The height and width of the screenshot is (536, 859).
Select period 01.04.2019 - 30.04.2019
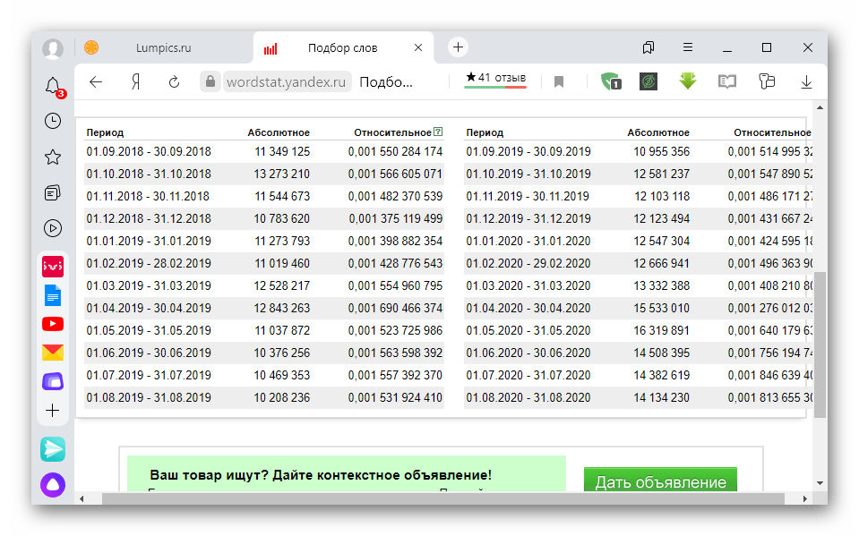click(149, 308)
